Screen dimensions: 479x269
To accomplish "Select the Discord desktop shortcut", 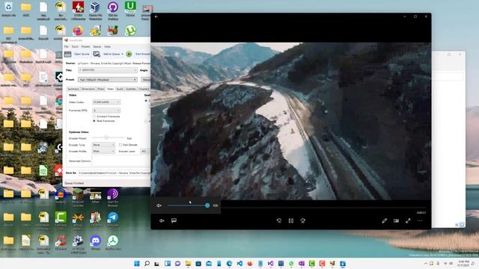I will pyautogui.click(x=95, y=243).
